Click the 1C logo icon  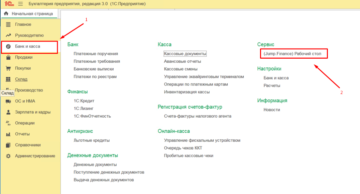[9, 4]
